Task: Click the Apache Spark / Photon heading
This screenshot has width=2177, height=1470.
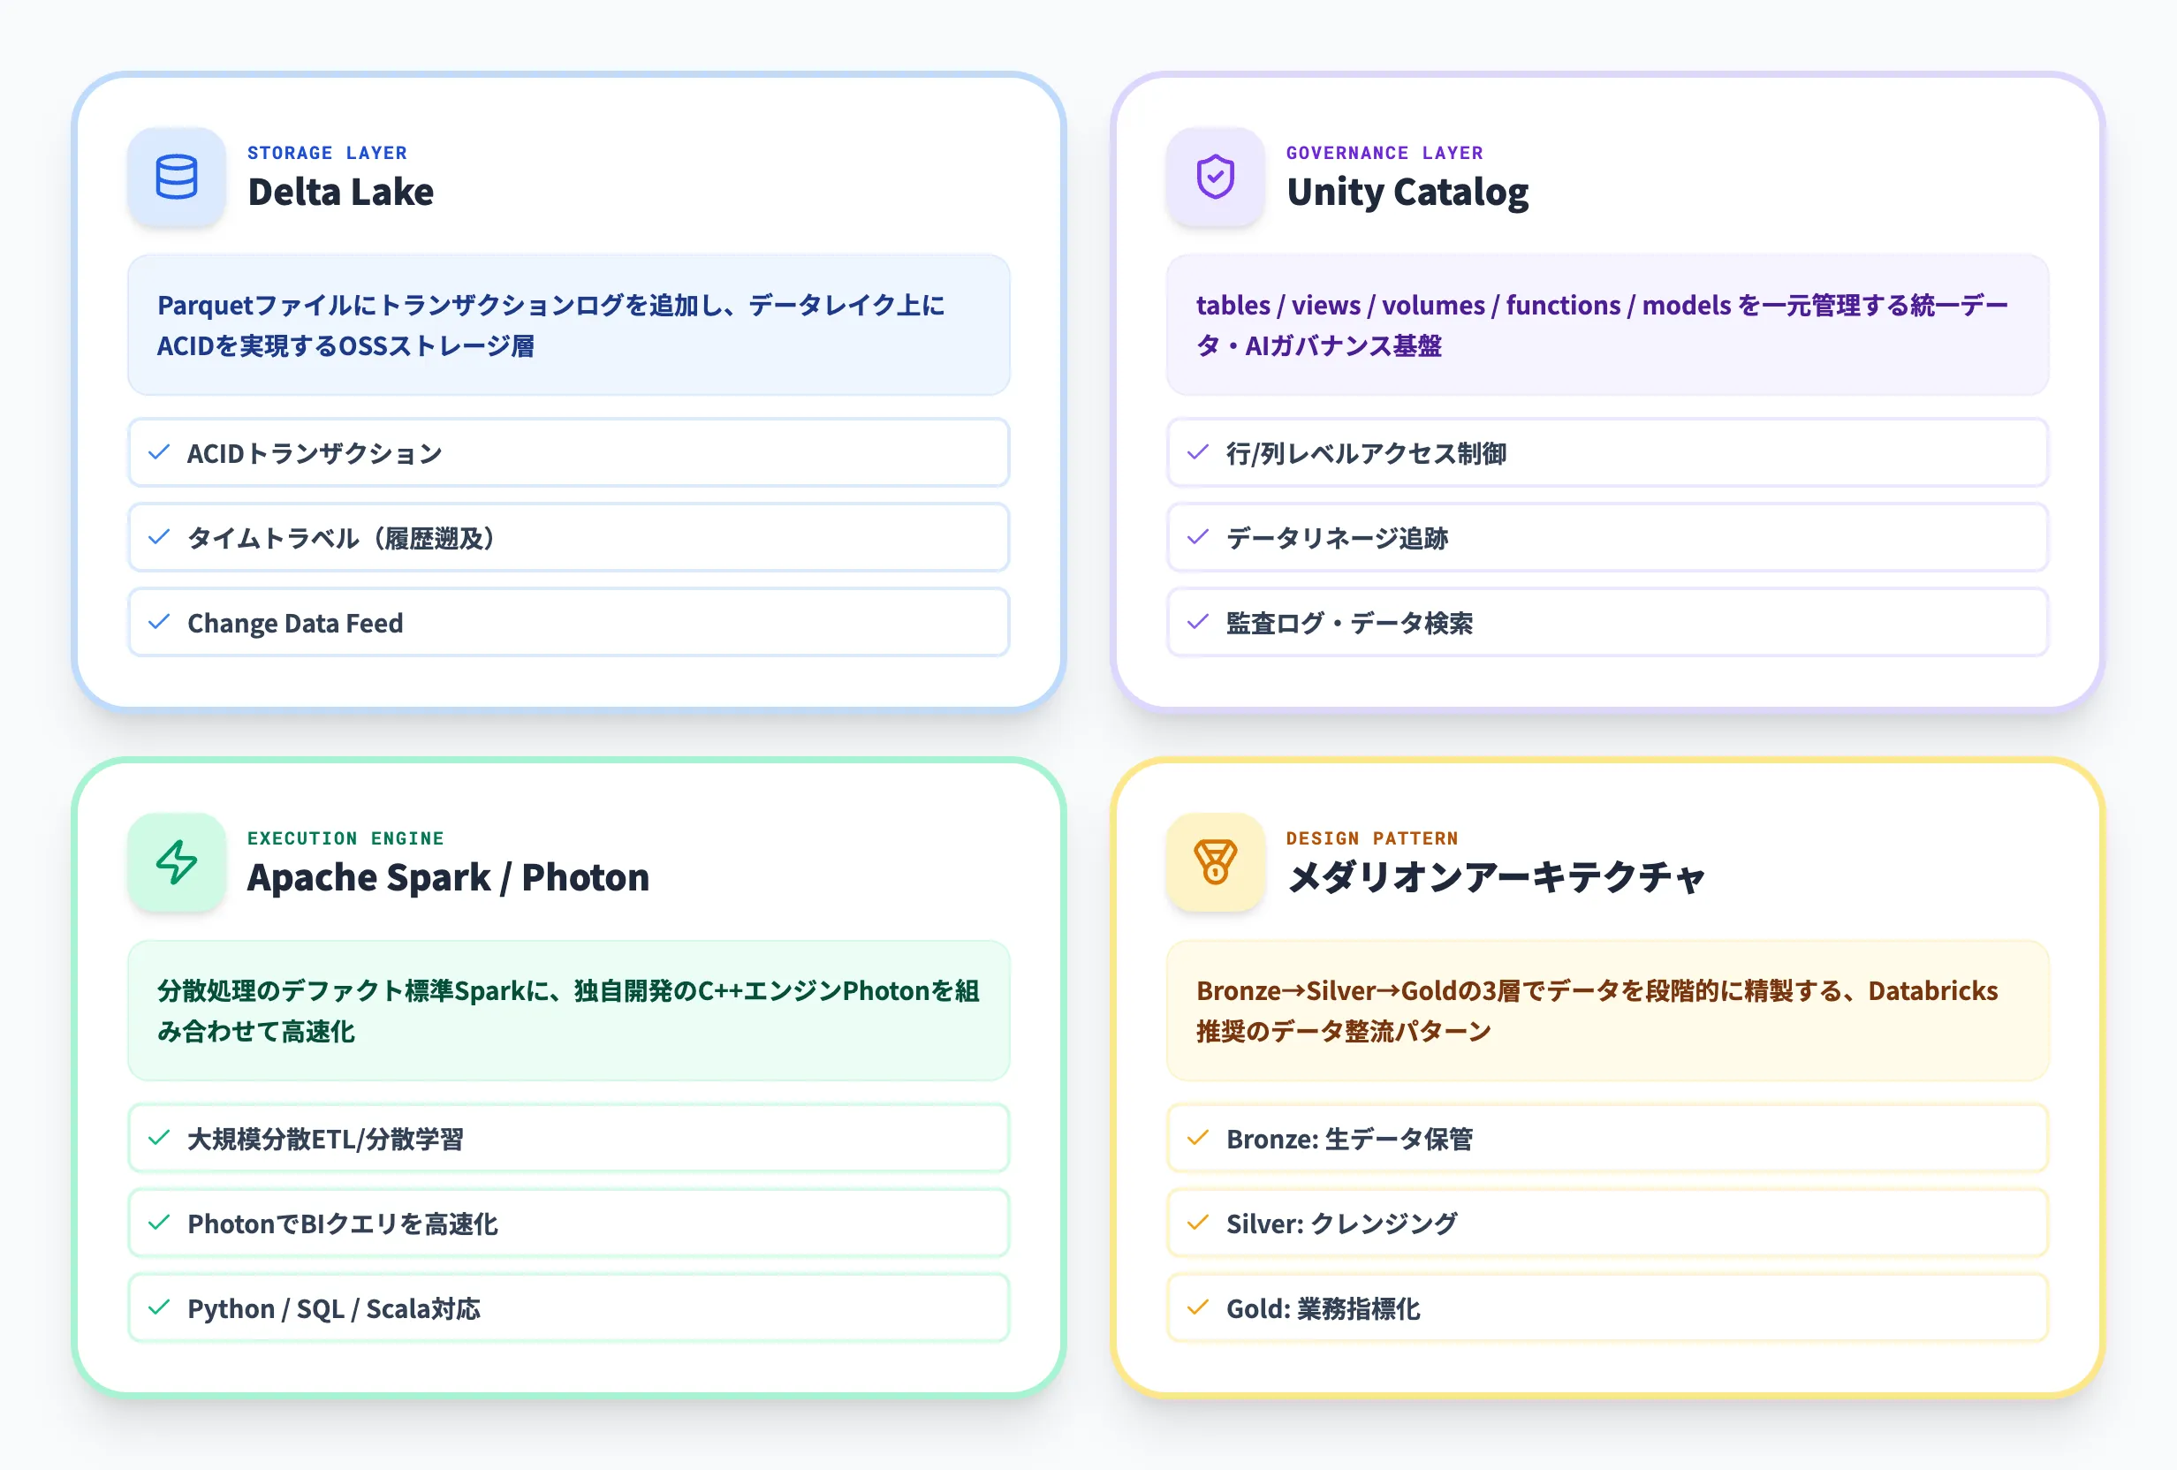Action: [447, 877]
